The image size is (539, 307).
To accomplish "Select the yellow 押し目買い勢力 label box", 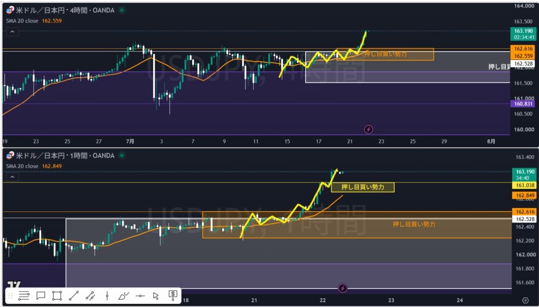I will [362, 187].
